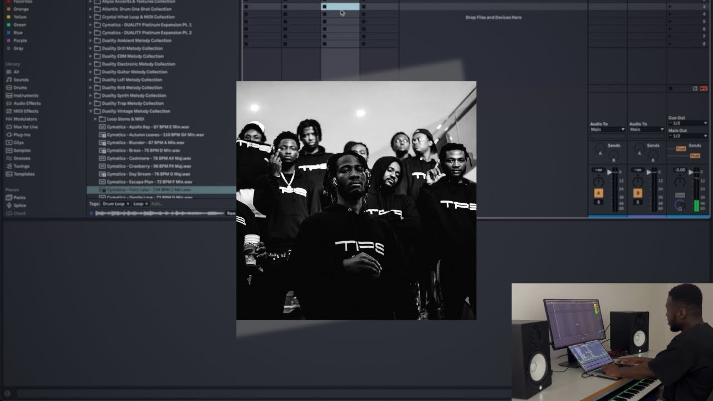Open the Max for Live category
The image size is (713, 401).
click(x=22, y=126)
